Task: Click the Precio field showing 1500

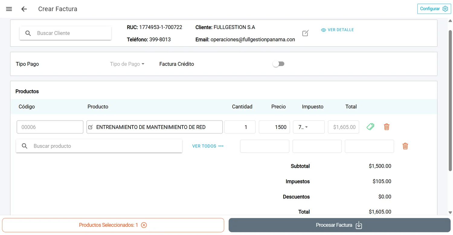Action: 274,127
